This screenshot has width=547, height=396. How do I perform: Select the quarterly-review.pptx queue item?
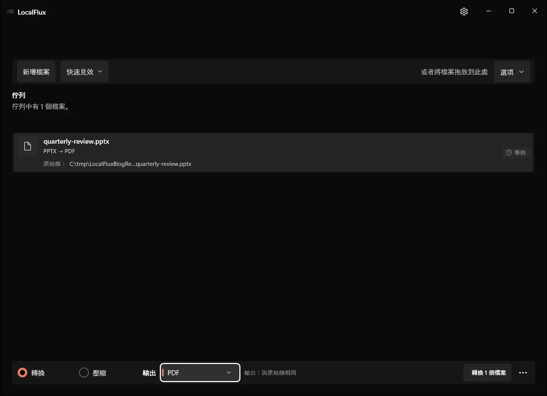[x=273, y=152]
